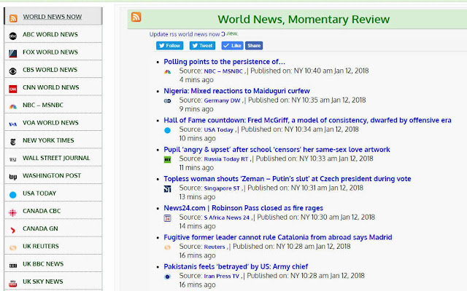Open USA TODAY sidebar entry
The width and height of the screenshot is (467, 291).
pyautogui.click(x=39, y=194)
